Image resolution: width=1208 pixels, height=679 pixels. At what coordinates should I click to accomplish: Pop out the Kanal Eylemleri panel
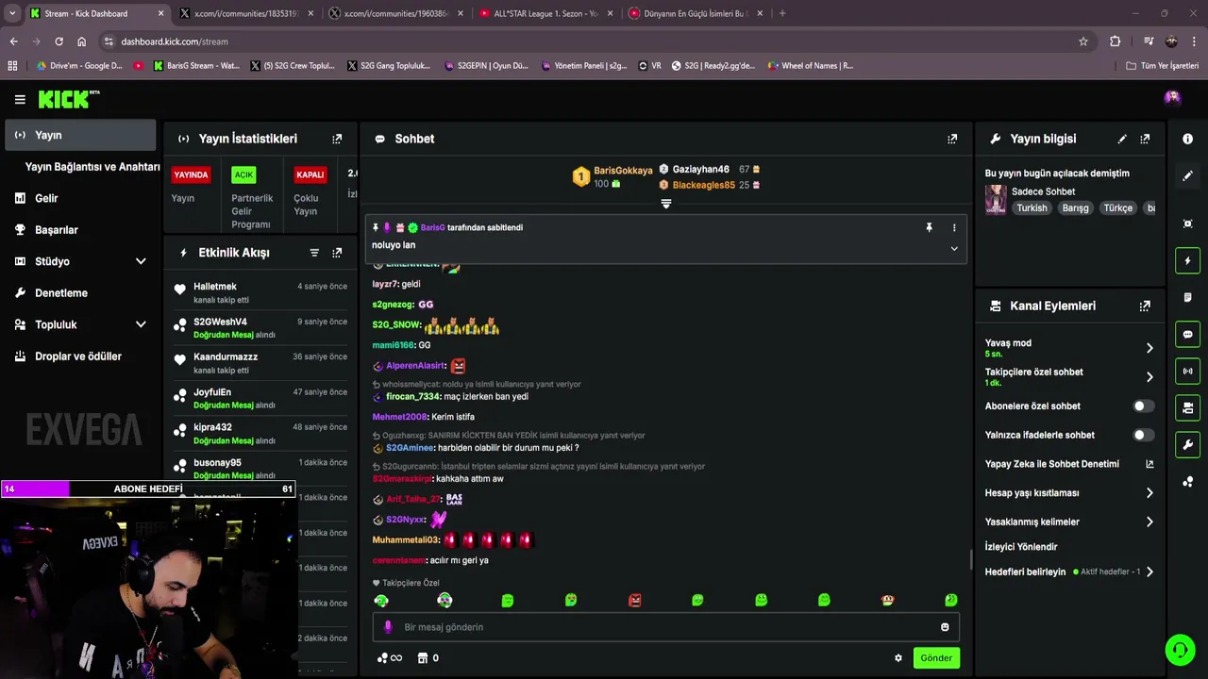1145,306
